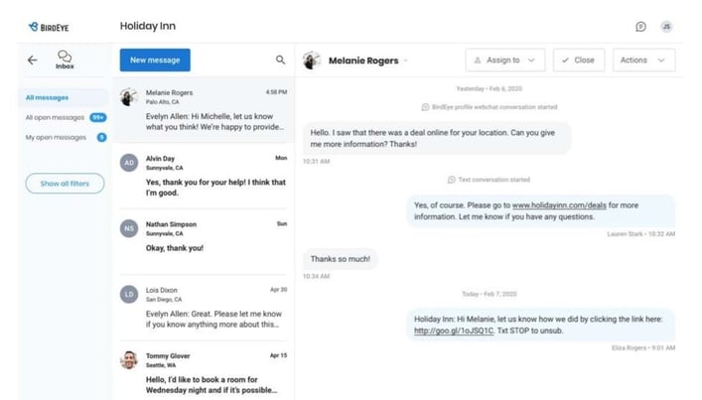Open Tommy Glover's conversation thumbnail
Image resolution: width=702 pixels, height=400 pixels.
pyautogui.click(x=129, y=359)
